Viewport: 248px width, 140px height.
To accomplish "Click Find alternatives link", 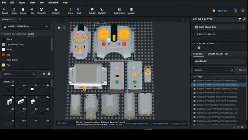I will pos(160,124).
